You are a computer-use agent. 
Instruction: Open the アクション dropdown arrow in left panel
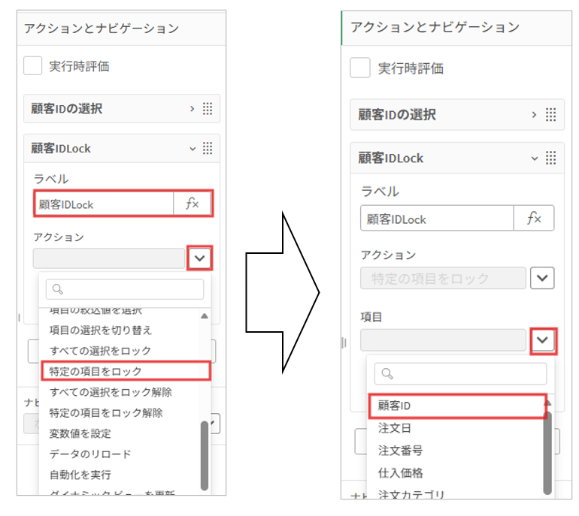coord(199,258)
